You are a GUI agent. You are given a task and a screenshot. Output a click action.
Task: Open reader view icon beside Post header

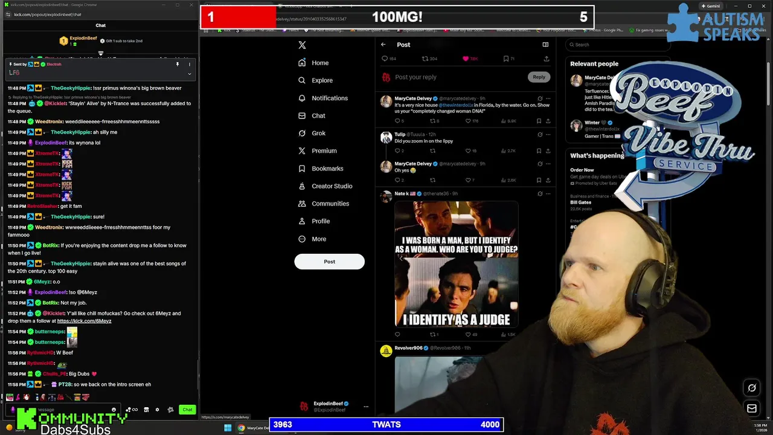click(545, 45)
